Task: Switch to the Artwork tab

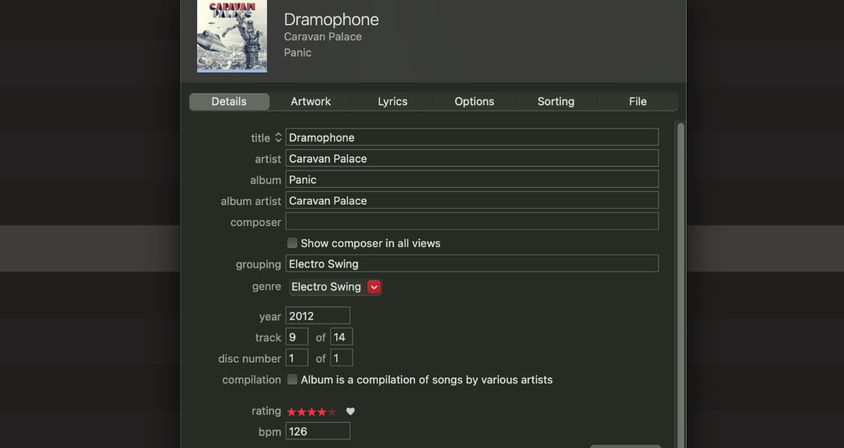Action: [310, 101]
